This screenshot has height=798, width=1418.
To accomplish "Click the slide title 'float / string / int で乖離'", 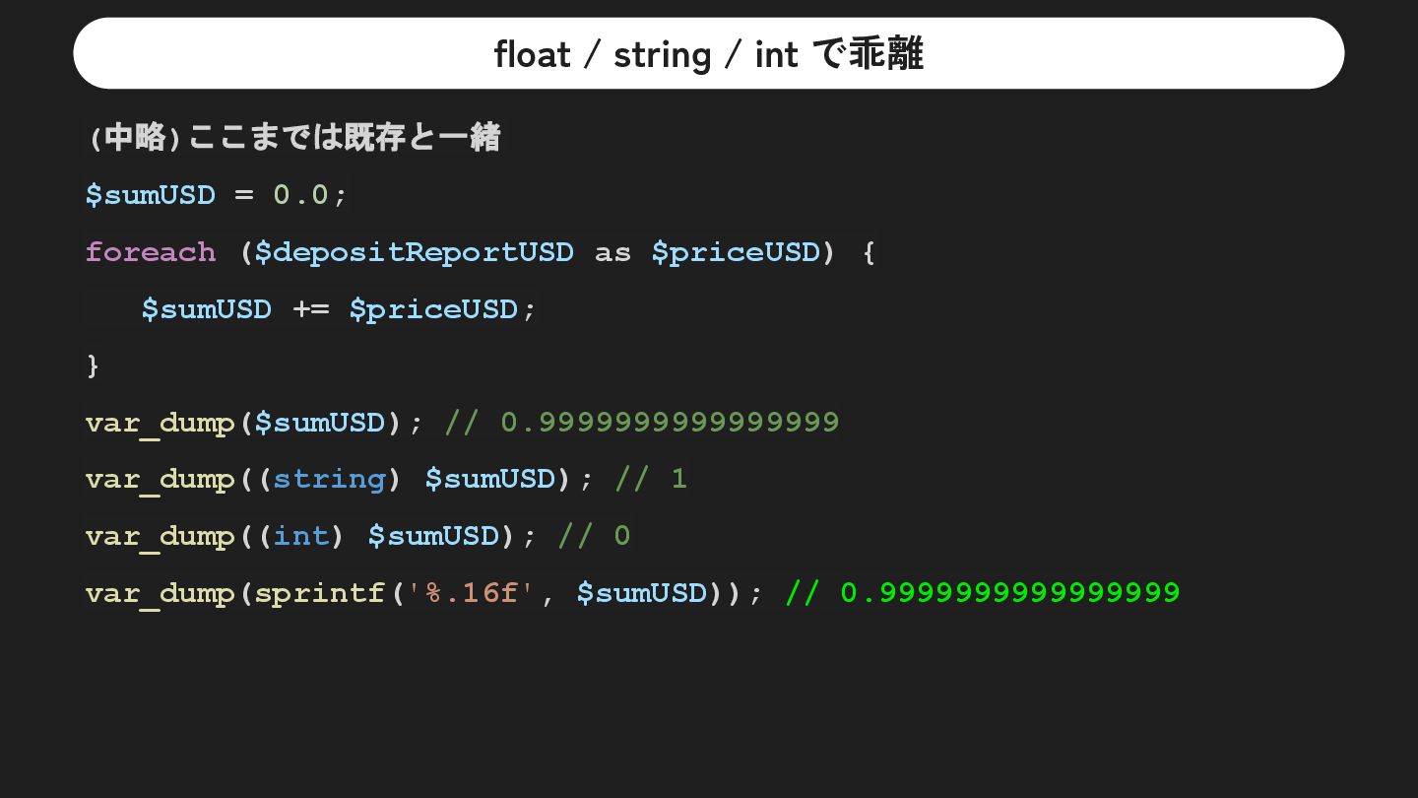I will tap(708, 54).
